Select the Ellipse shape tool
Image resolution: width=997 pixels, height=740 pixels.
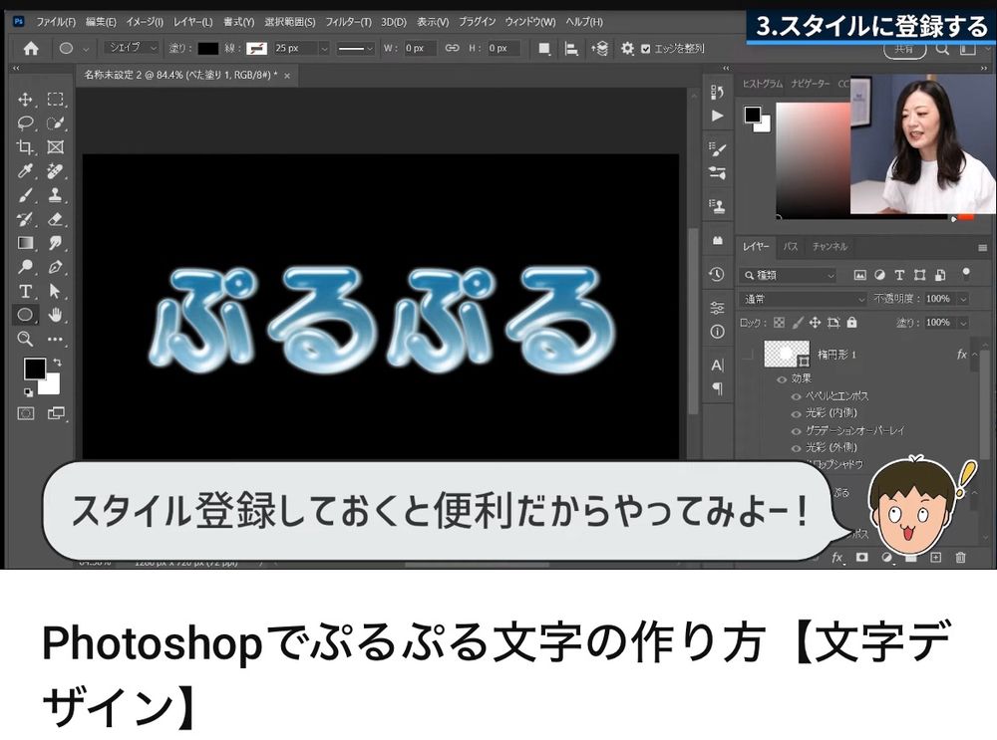point(26,315)
